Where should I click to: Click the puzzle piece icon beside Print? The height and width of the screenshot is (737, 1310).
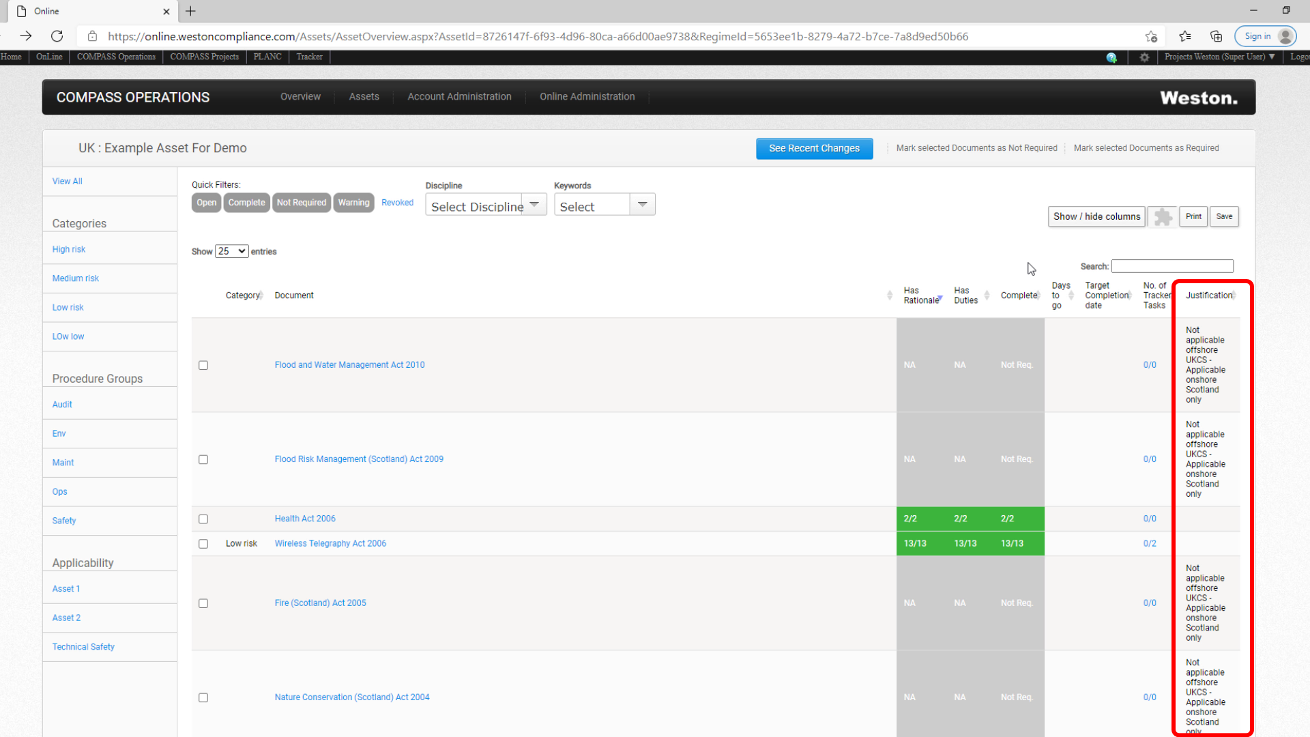point(1163,217)
